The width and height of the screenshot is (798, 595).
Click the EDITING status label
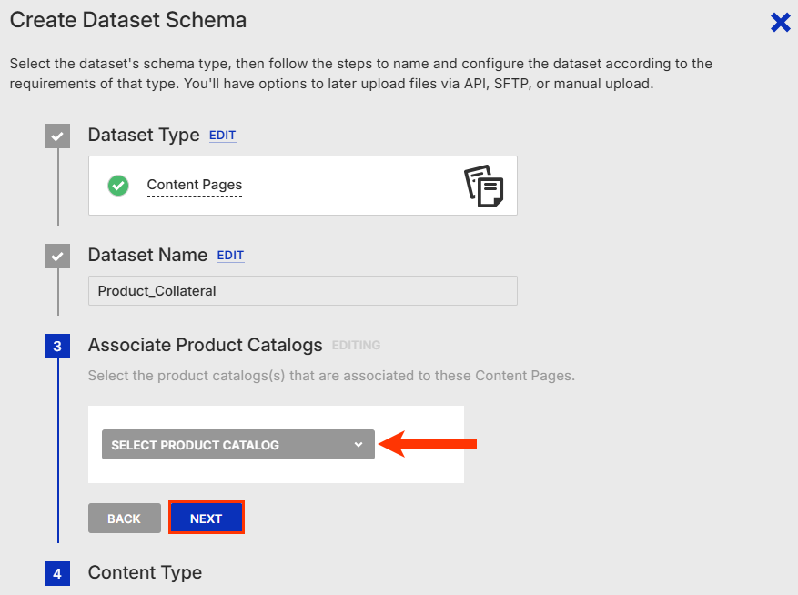point(356,346)
